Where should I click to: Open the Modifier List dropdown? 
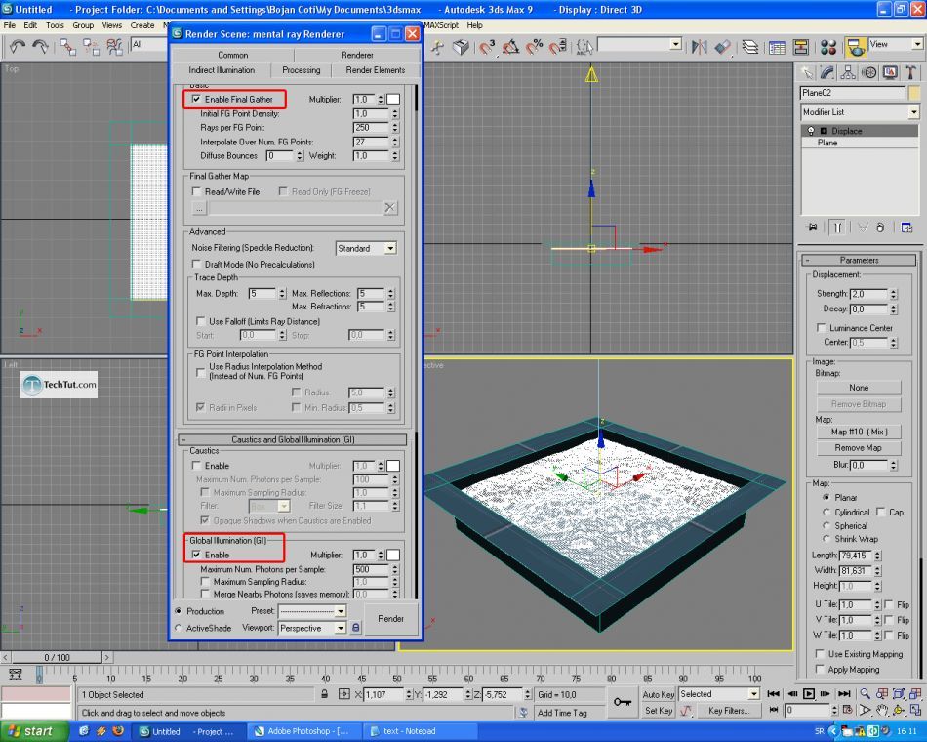click(x=914, y=112)
